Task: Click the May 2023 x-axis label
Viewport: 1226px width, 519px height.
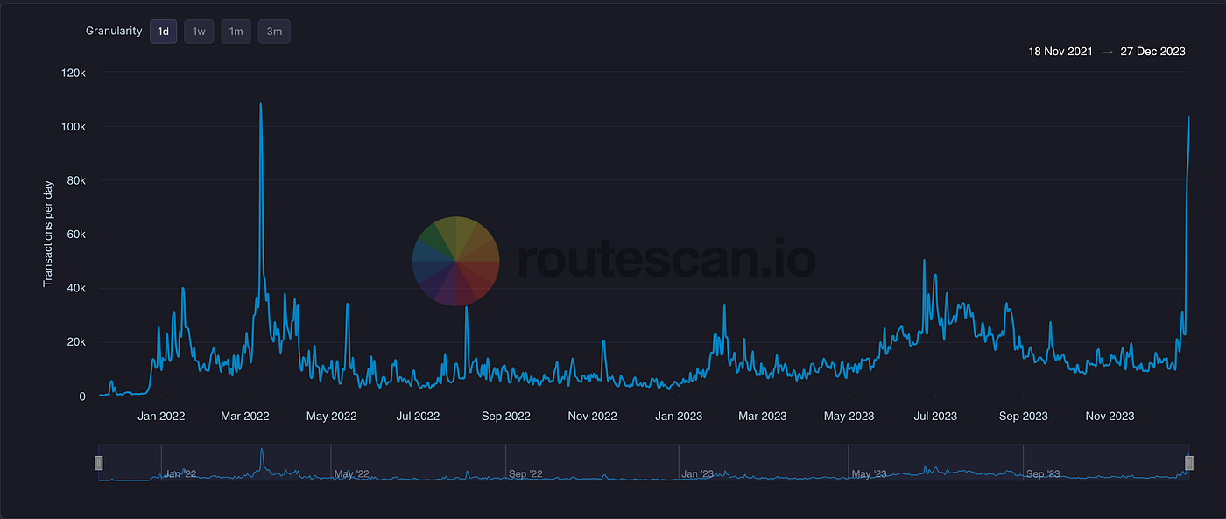Action: pyautogui.click(x=849, y=416)
